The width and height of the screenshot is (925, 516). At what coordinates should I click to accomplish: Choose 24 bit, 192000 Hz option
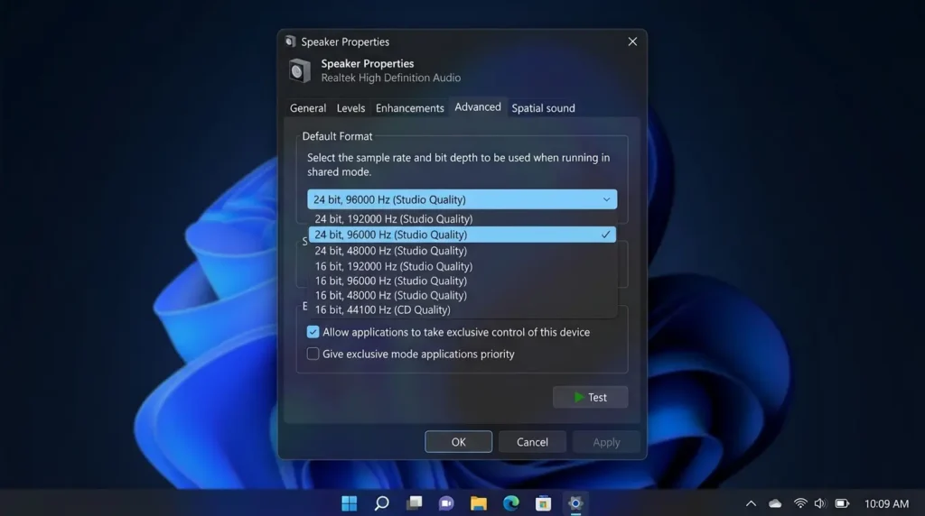[462, 219]
